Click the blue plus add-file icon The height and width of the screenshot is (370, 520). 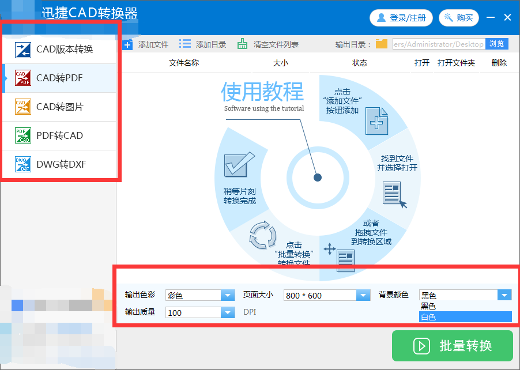tap(127, 44)
